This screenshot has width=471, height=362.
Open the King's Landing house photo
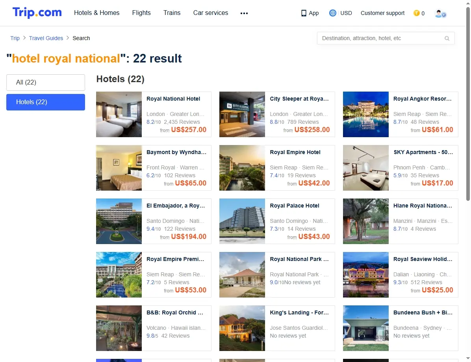pyautogui.click(x=242, y=328)
